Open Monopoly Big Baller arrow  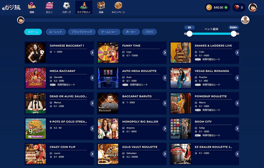165,129
